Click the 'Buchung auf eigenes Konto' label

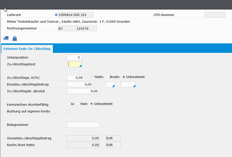point(28,111)
